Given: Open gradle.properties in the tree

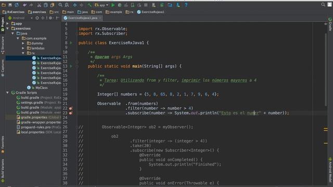Looking at the screenshot, I should (39, 117).
